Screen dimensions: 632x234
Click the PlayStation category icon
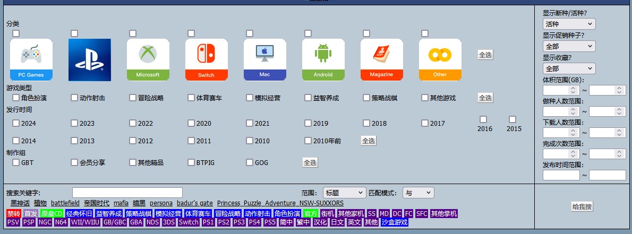point(89,60)
